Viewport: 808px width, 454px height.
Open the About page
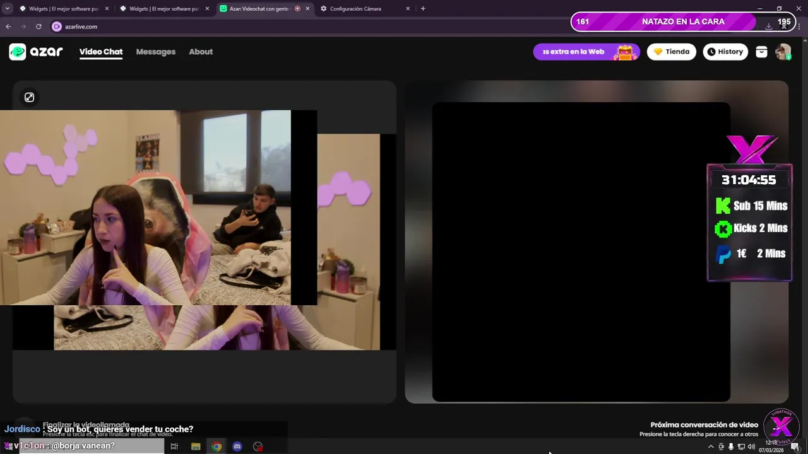click(x=201, y=52)
